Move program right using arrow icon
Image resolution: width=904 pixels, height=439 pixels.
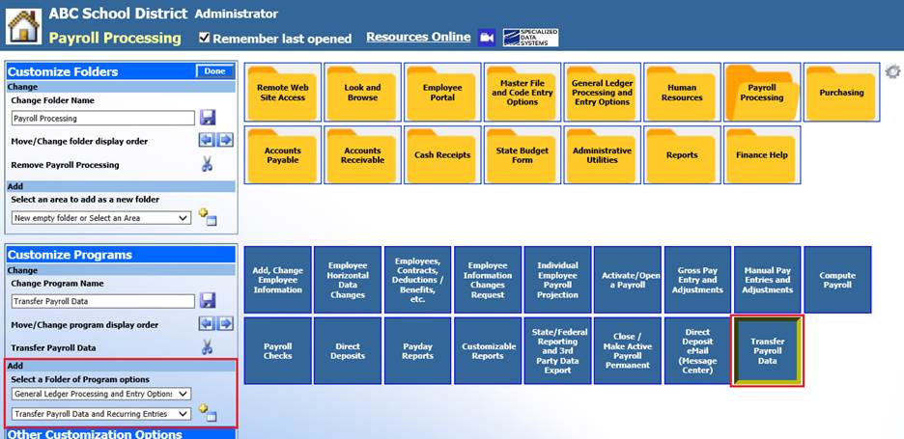(x=225, y=324)
